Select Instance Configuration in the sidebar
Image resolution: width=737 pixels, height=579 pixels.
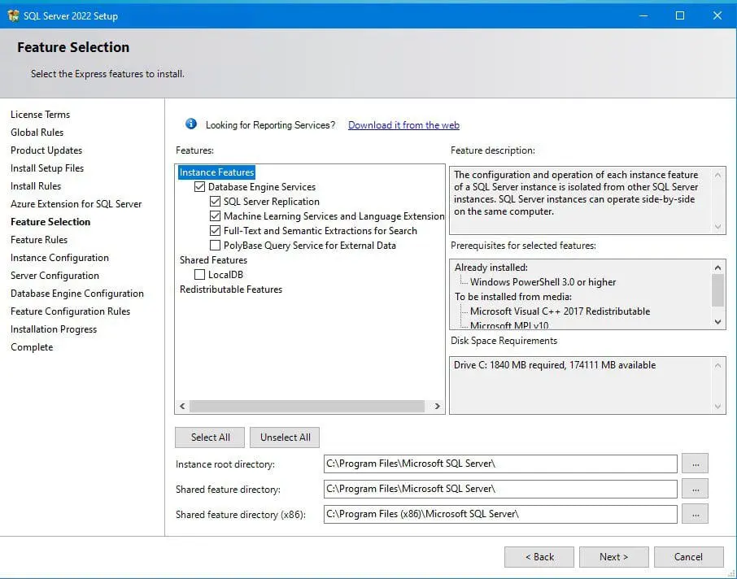click(x=59, y=257)
